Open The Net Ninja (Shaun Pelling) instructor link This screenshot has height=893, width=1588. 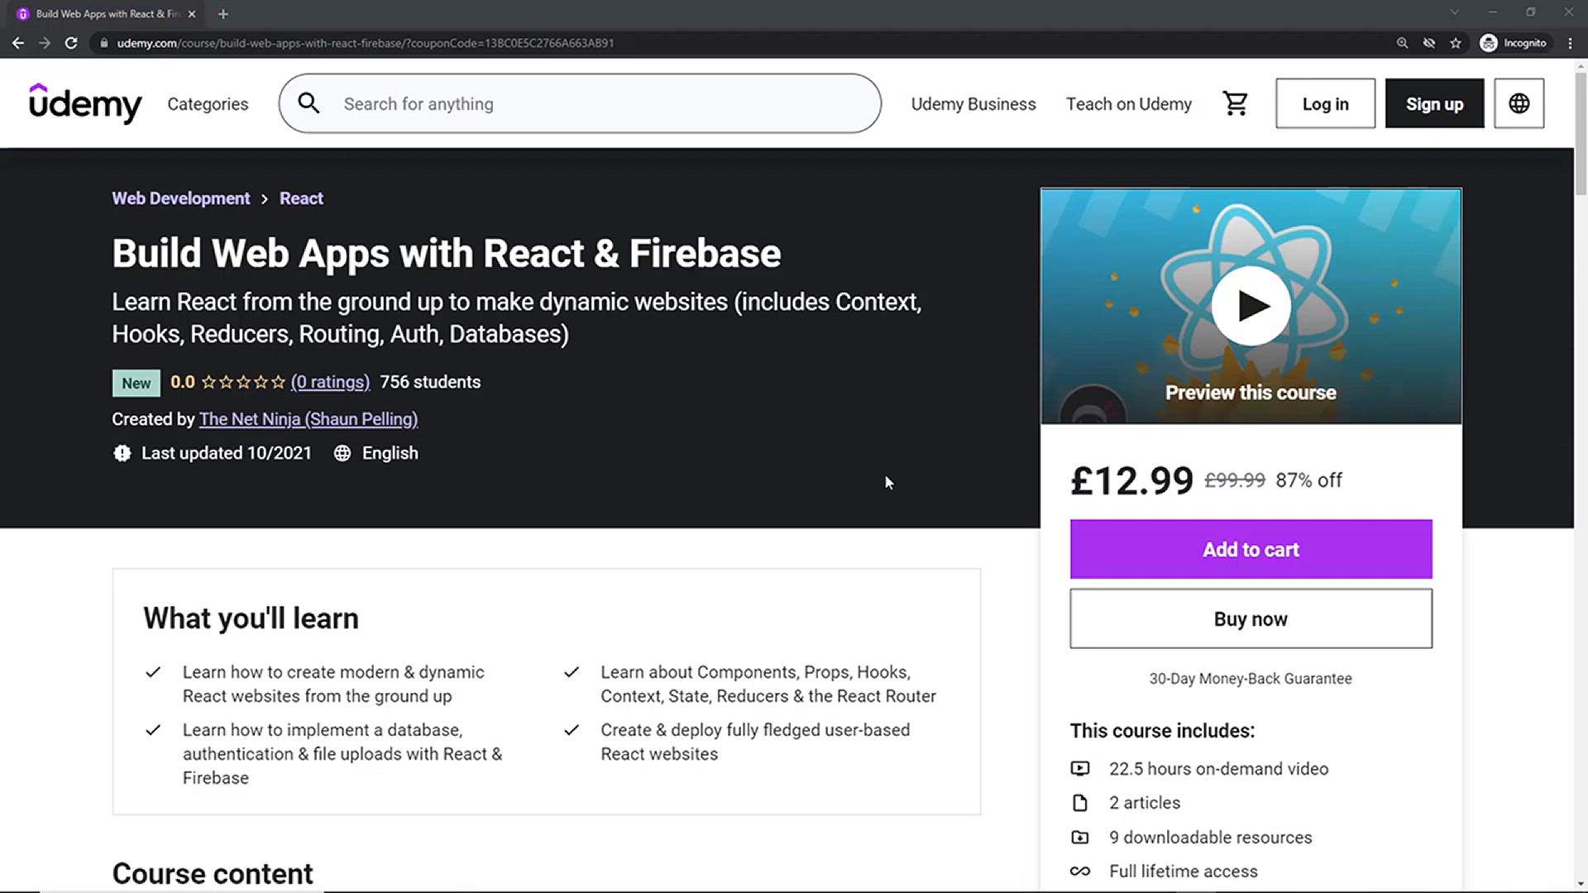(309, 419)
